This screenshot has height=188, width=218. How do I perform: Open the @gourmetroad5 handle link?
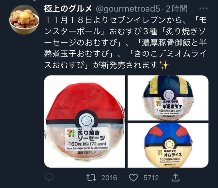point(128,9)
